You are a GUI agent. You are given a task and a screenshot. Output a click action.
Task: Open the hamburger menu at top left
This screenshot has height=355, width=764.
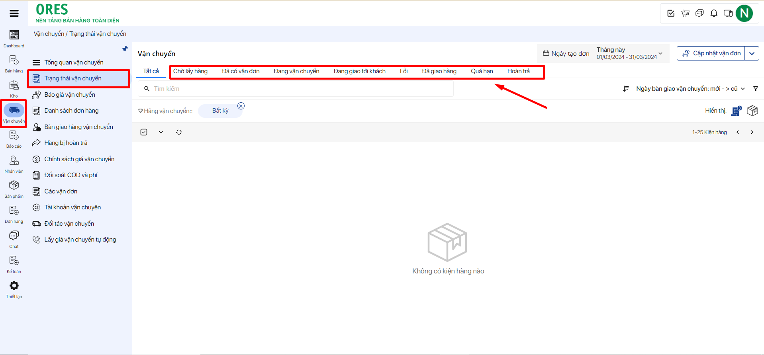(x=14, y=14)
